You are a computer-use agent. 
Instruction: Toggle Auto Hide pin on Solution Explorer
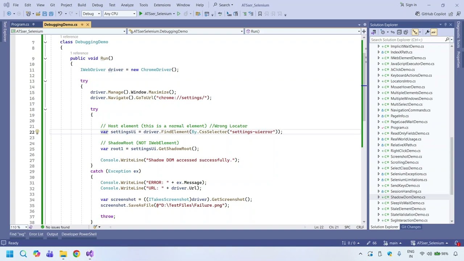(446, 25)
